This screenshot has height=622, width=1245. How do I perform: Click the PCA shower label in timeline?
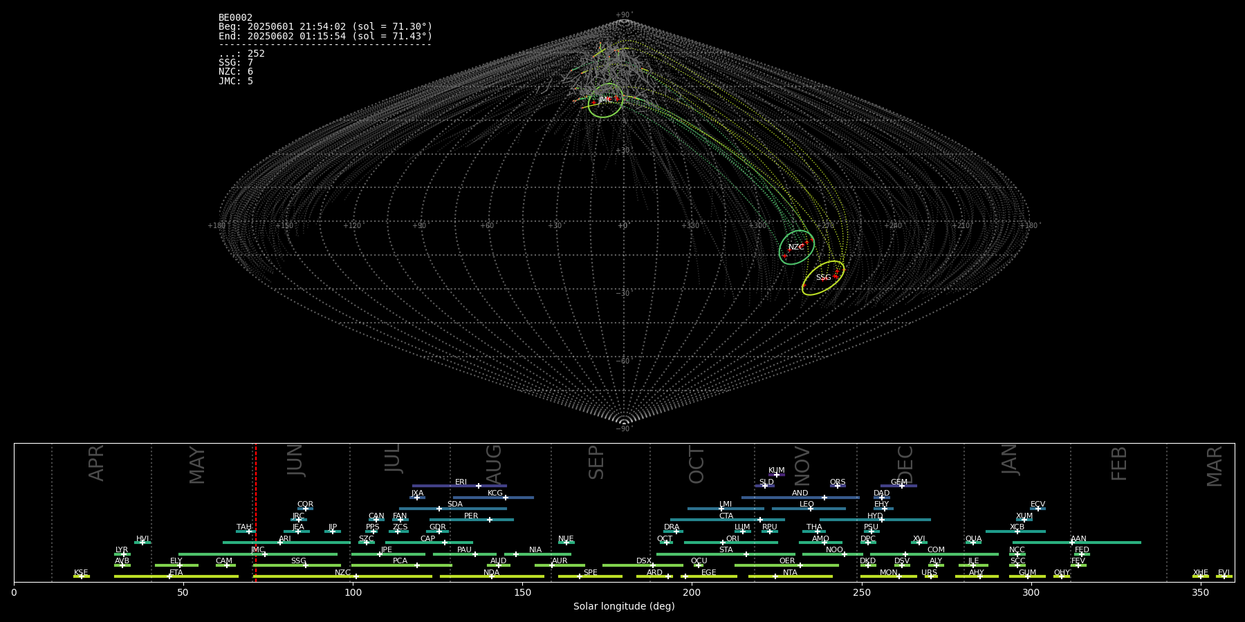(x=400, y=561)
